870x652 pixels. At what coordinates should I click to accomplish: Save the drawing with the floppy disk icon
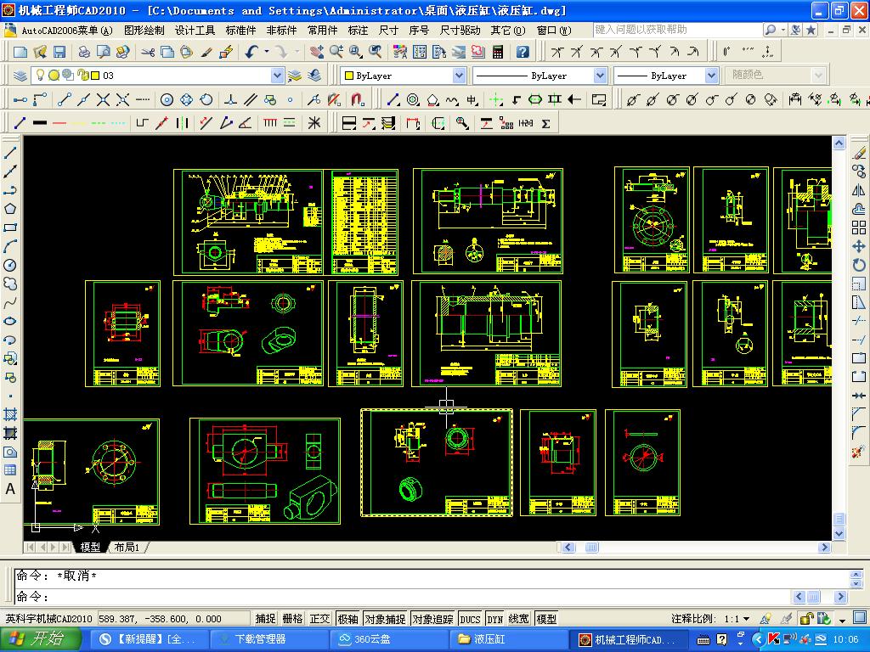[x=59, y=52]
